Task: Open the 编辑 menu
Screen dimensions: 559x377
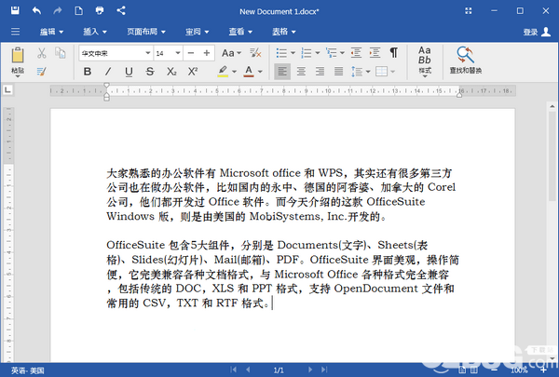Action: point(51,32)
